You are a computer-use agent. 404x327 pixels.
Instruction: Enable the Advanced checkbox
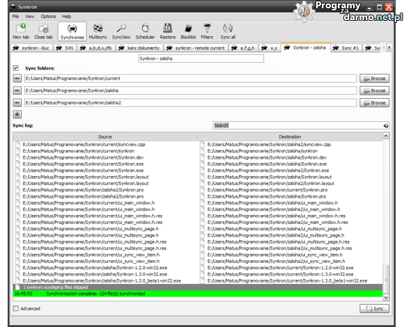16,308
